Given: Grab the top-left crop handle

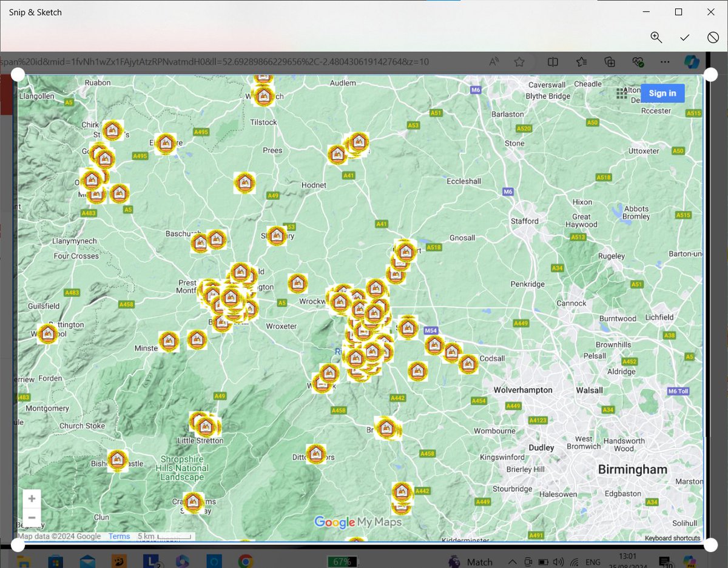Looking at the screenshot, I should click(x=18, y=75).
